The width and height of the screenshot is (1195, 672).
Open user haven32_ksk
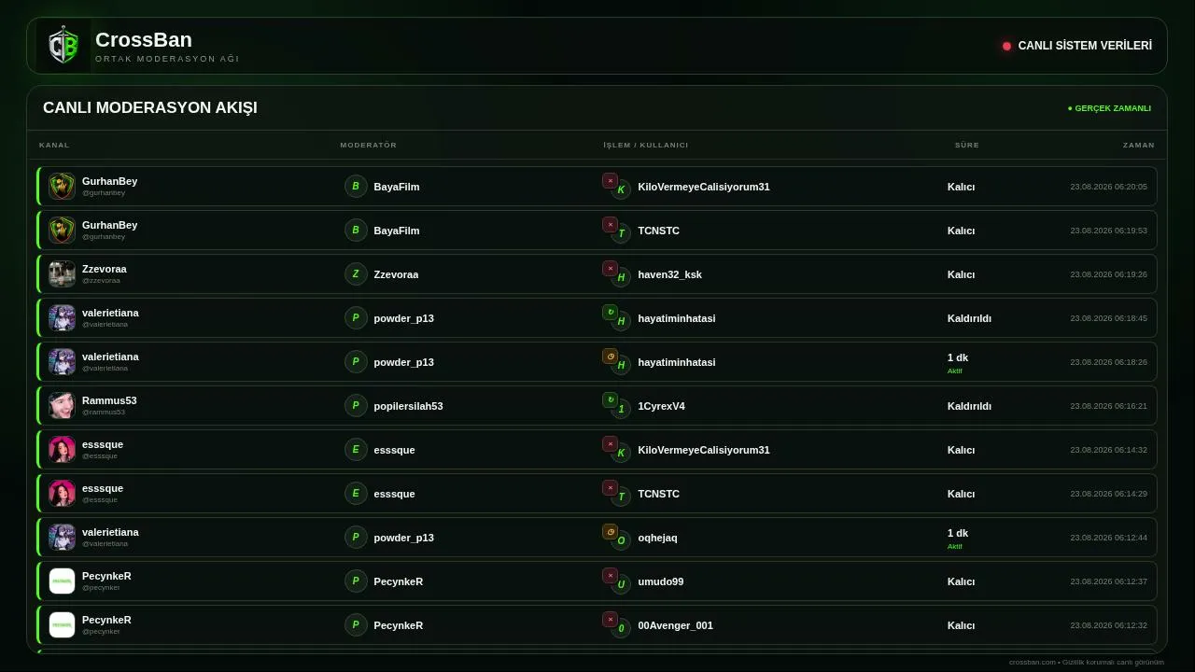point(669,274)
